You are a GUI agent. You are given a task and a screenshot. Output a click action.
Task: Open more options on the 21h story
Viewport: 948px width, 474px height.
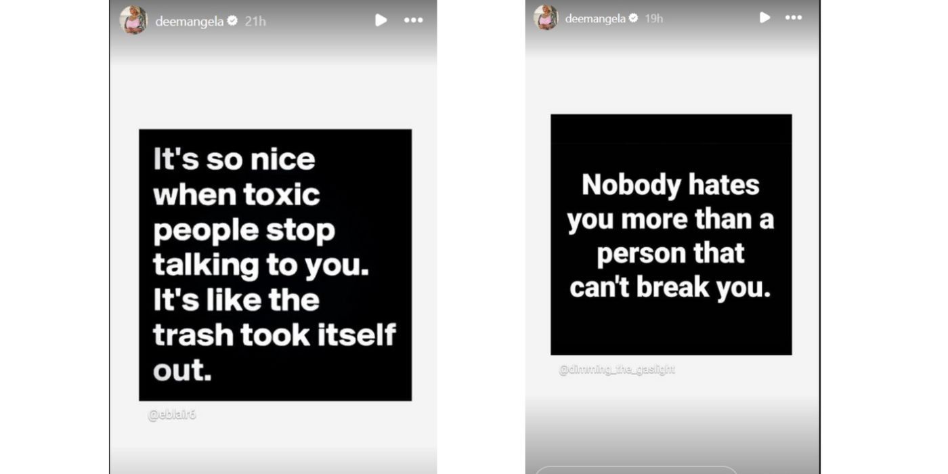click(413, 20)
